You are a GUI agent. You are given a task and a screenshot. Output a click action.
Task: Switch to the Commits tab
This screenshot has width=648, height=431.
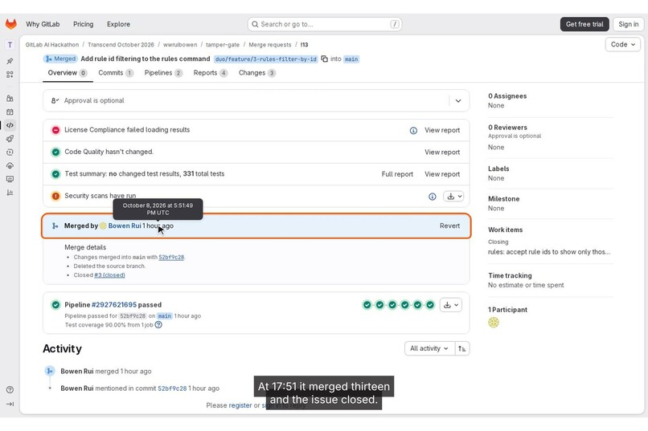coord(116,73)
